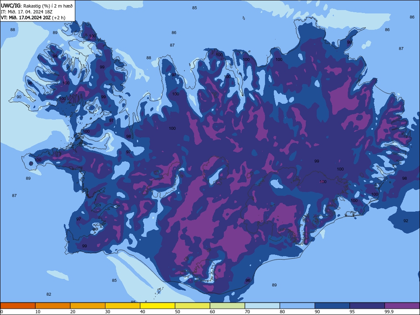Select the legend tick label '95'
420x315 pixels.
click(x=352, y=312)
